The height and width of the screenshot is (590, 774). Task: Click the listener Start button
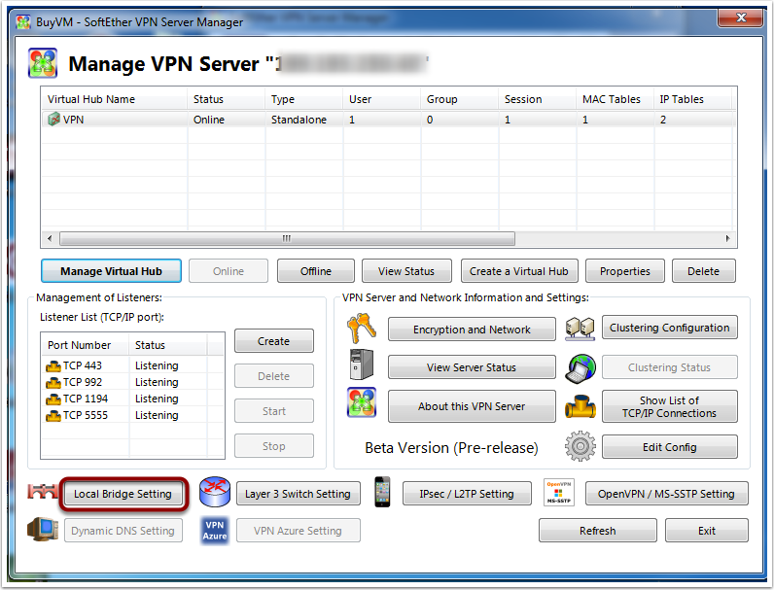coord(274,411)
